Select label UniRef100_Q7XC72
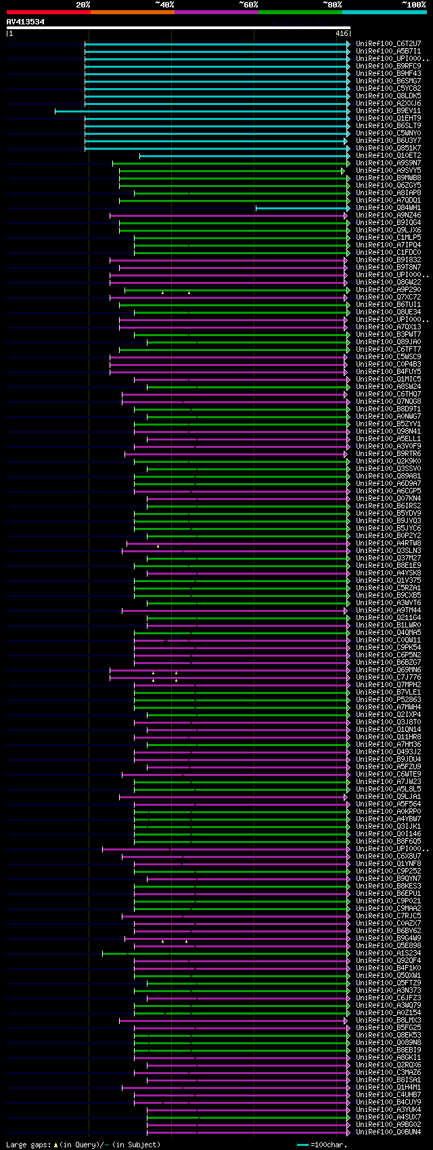Viewport: 433px width, 1150px height. (x=388, y=297)
